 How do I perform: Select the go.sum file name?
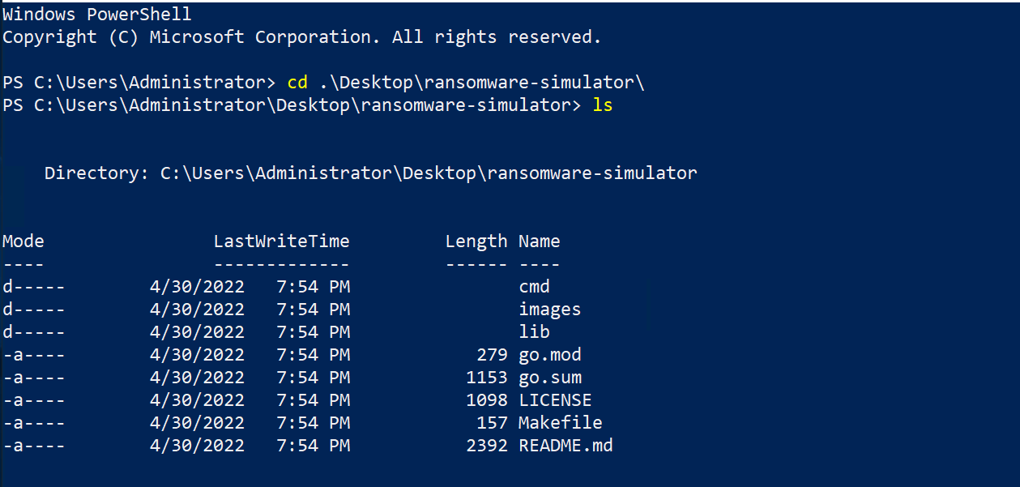(x=550, y=378)
